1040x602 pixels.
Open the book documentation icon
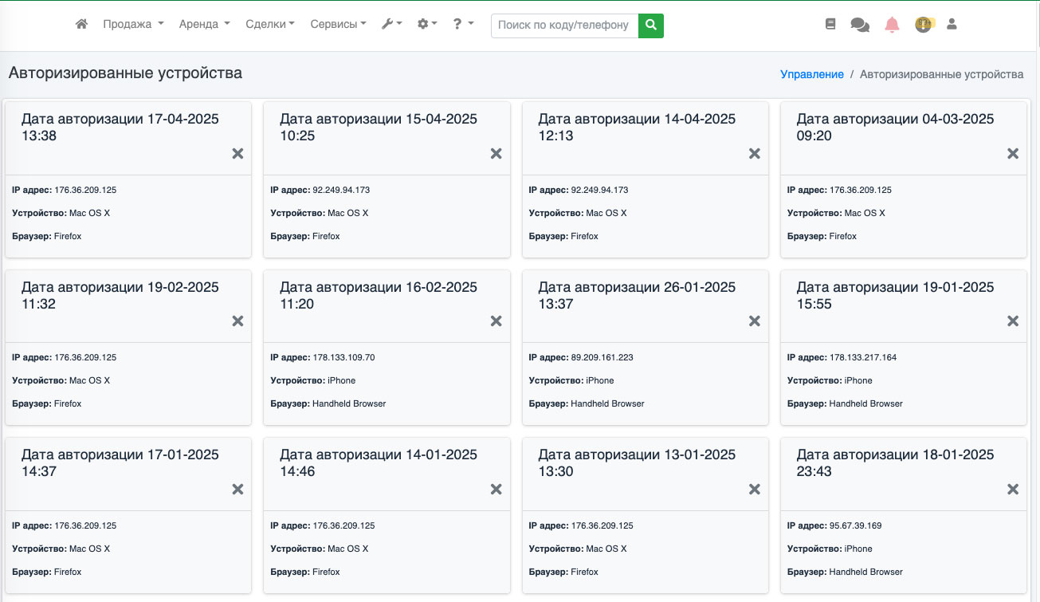point(830,25)
